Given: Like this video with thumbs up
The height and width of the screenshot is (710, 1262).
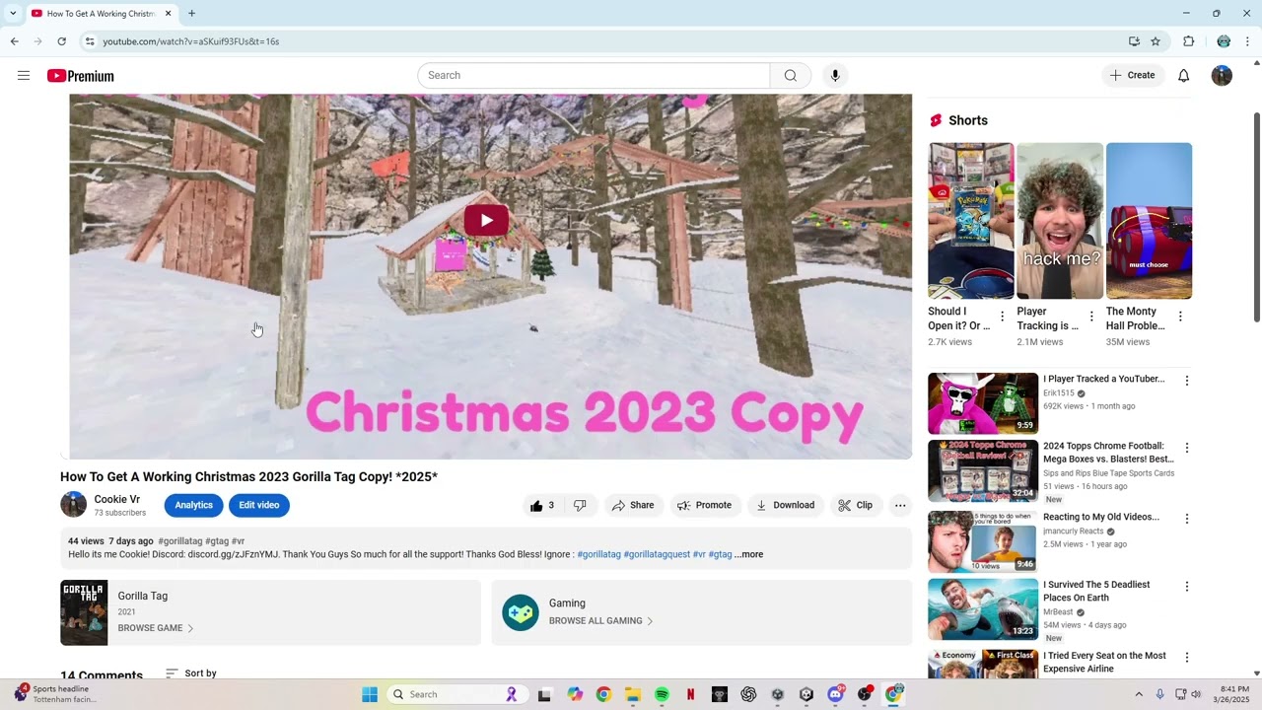Looking at the screenshot, I should point(541,505).
